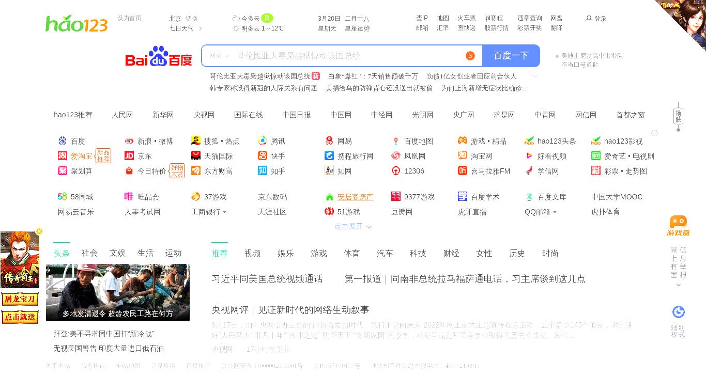Image resolution: width=706 pixels, height=376 pixels.
Task: Open the 网页 search type dropdown
Action: (x=219, y=56)
